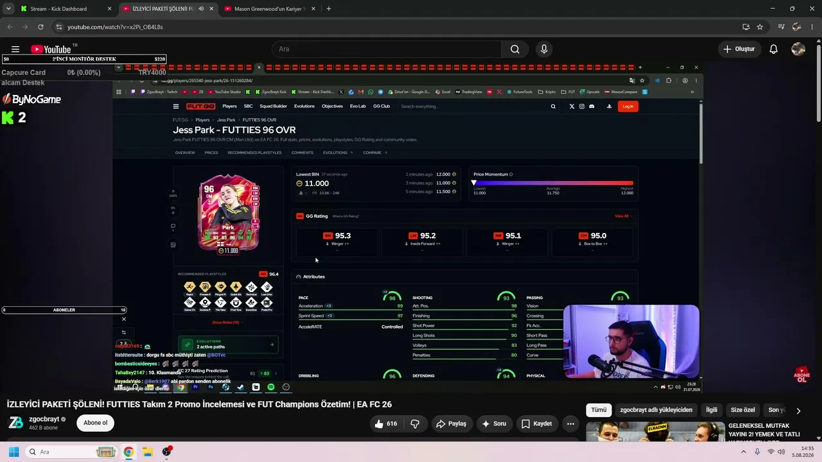Open a new Chrome tab
Viewport: 822px width, 462px height.
(329, 9)
